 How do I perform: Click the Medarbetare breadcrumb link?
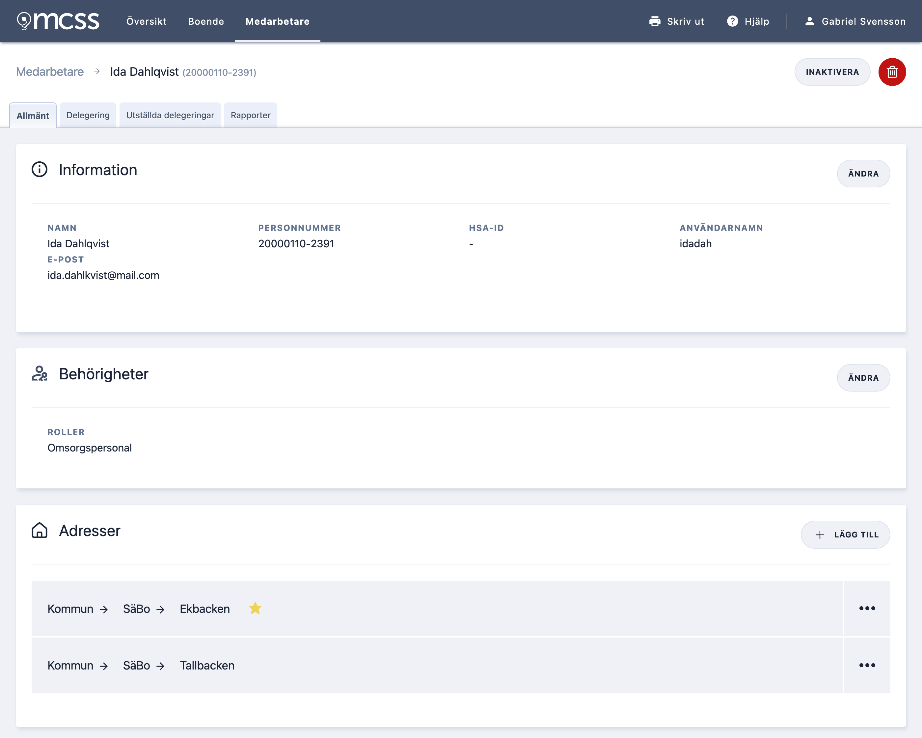(50, 71)
